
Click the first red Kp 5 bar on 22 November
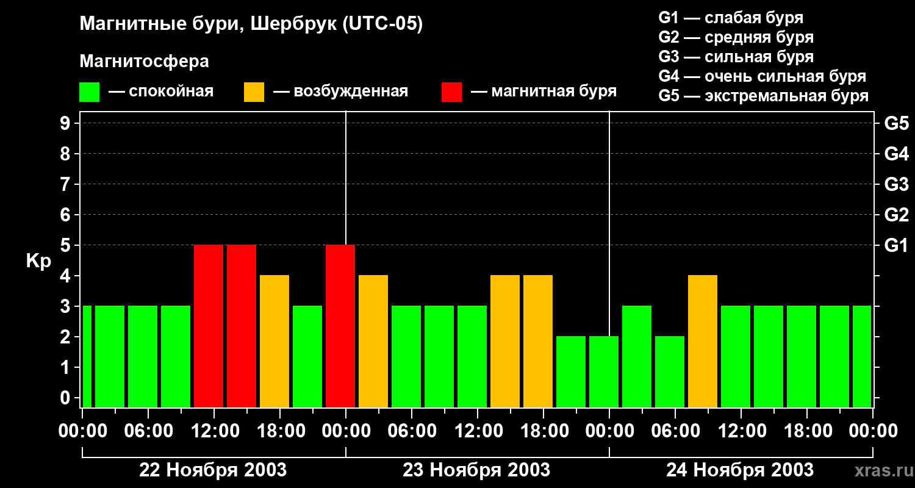pyautogui.click(x=209, y=326)
